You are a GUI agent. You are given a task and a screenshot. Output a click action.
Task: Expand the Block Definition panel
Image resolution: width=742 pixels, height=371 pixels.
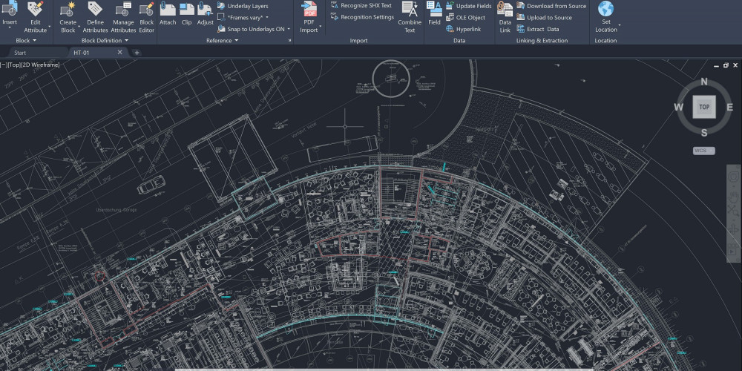[105, 41]
